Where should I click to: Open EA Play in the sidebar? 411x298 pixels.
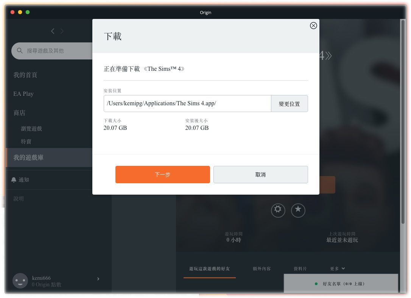(23, 94)
